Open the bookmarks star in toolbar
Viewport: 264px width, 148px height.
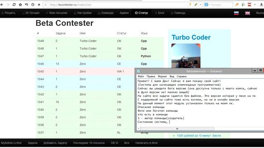39,5
